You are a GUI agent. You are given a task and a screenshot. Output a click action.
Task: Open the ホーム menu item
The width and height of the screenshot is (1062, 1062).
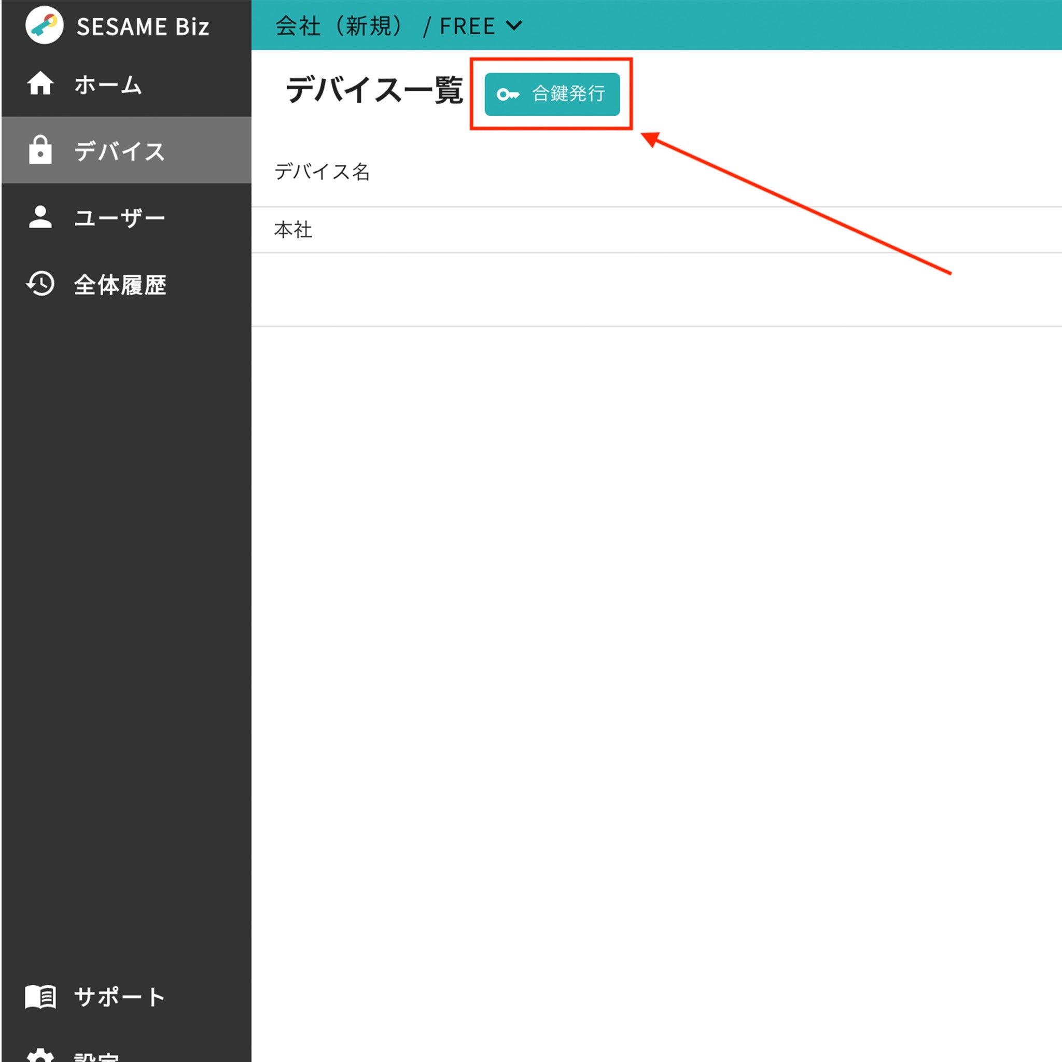[127, 83]
